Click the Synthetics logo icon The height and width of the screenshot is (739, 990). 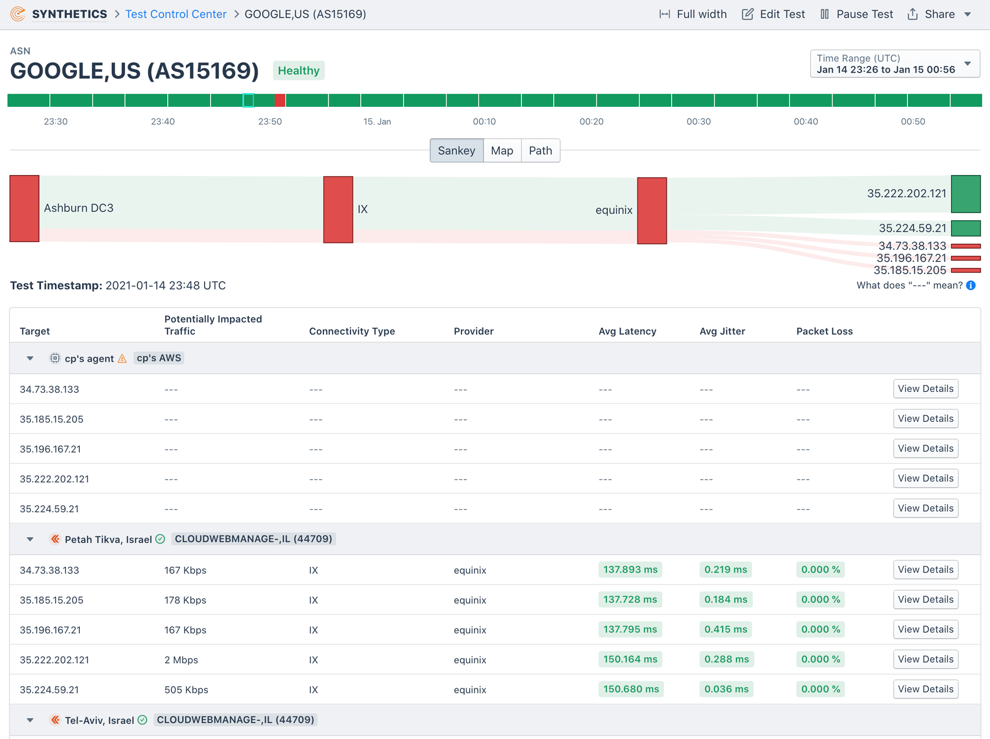16,14
